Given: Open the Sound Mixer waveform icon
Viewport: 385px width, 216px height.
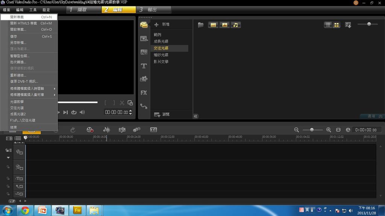Looking at the screenshot, I should tap(107, 130).
